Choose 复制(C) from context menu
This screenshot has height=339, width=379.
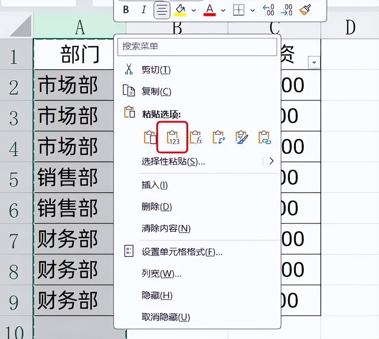click(156, 92)
